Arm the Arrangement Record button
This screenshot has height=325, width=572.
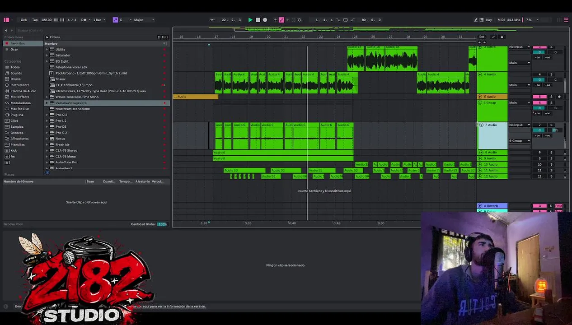(265, 20)
